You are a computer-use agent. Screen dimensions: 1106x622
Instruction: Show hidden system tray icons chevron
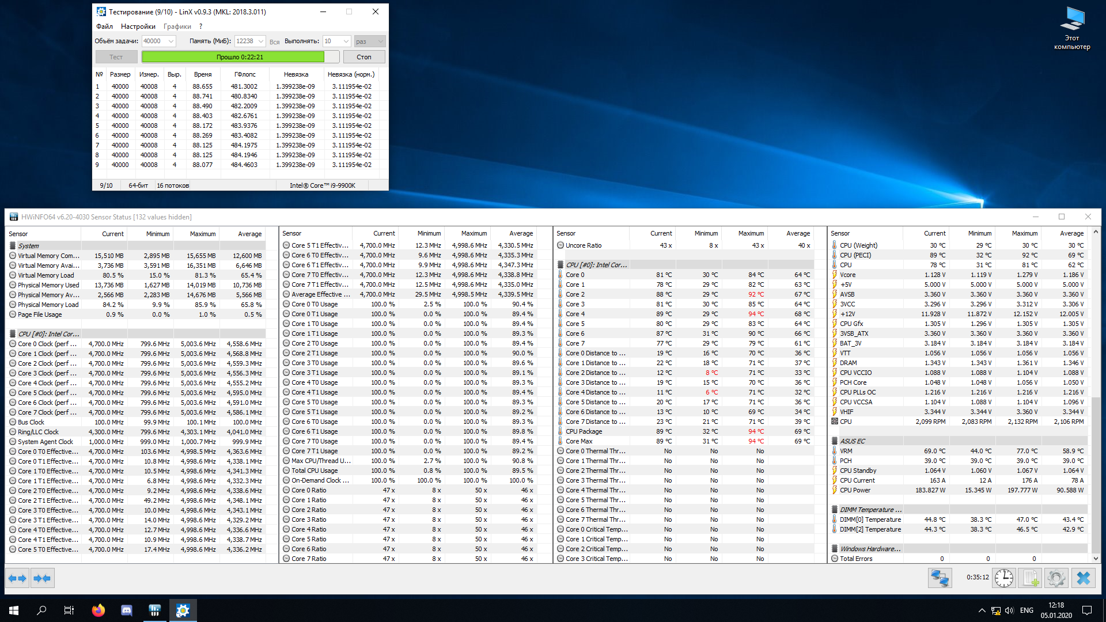click(982, 610)
